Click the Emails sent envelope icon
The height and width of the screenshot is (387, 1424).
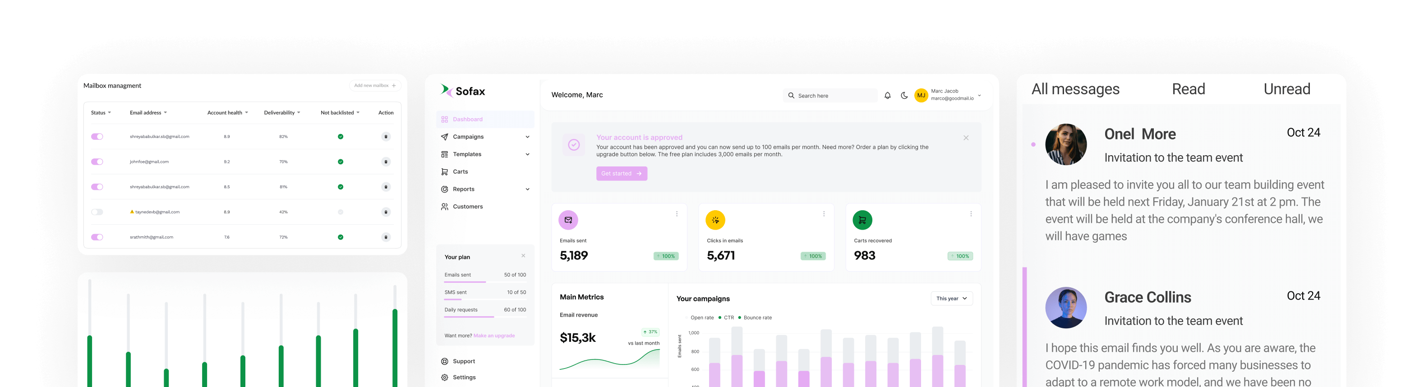click(x=568, y=220)
